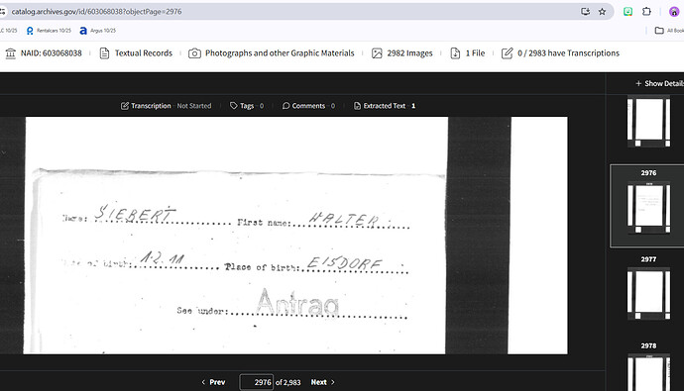684x391 pixels.
Task: Expand Show Details panel
Action: pos(659,83)
